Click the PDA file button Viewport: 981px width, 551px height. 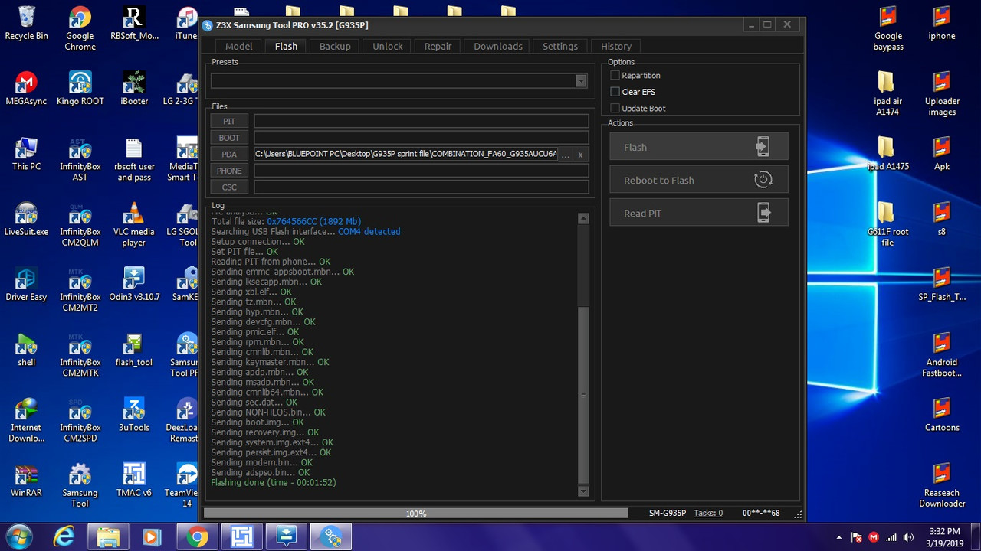pyautogui.click(x=229, y=154)
